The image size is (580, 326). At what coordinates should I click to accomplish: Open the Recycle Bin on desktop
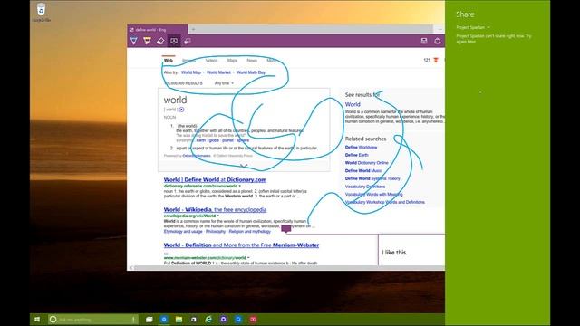point(41,12)
